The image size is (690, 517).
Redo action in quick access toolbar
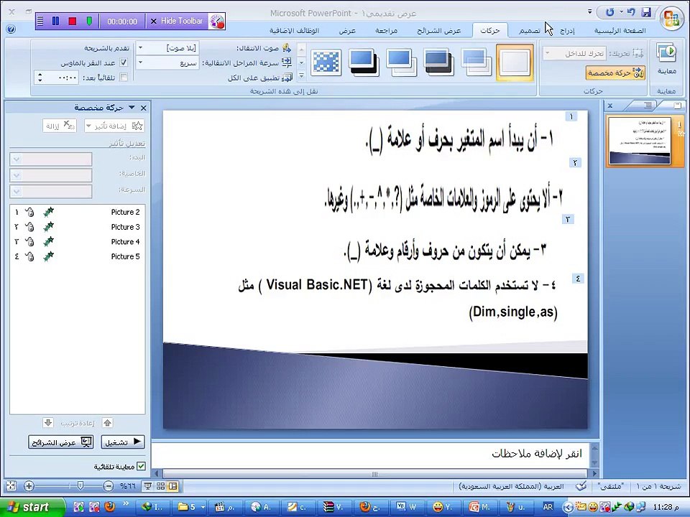coord(609,12)
